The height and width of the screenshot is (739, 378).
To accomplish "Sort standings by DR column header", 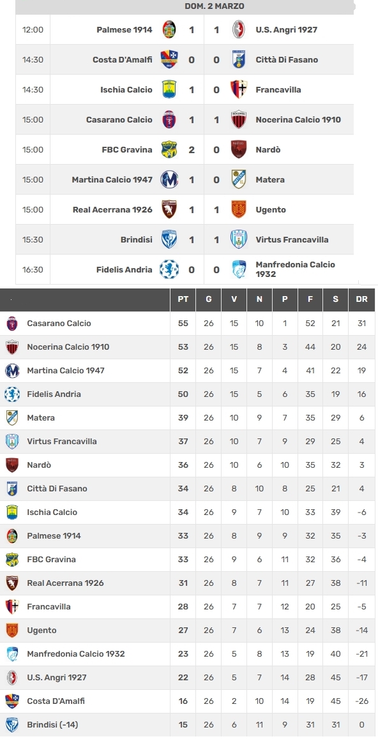I will (x=361, y=299).
